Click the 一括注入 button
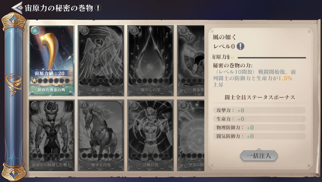The height and width of the screenshot is (182, 322). [x=259, y=156]
